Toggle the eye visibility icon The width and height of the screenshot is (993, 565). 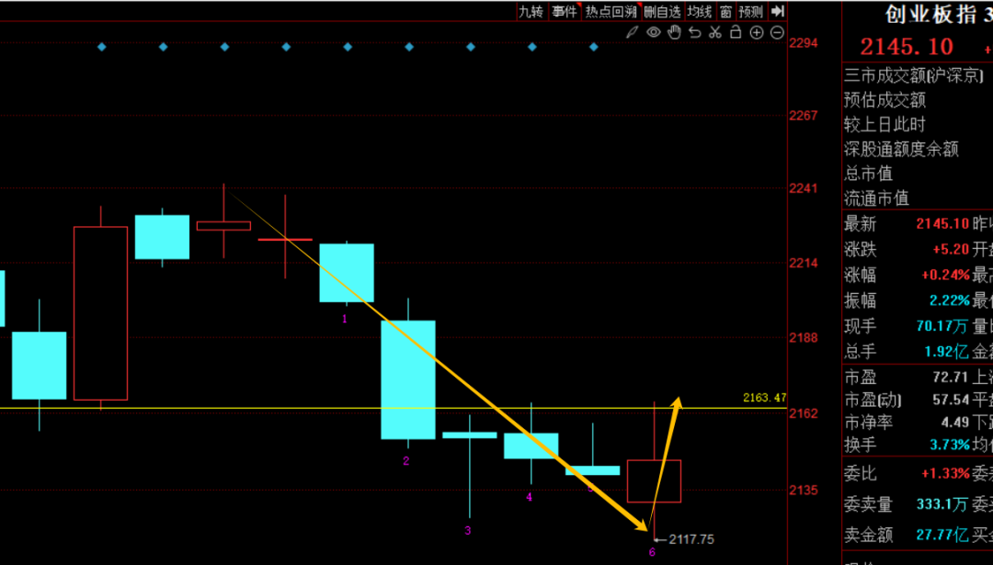[x=654, y=33]
